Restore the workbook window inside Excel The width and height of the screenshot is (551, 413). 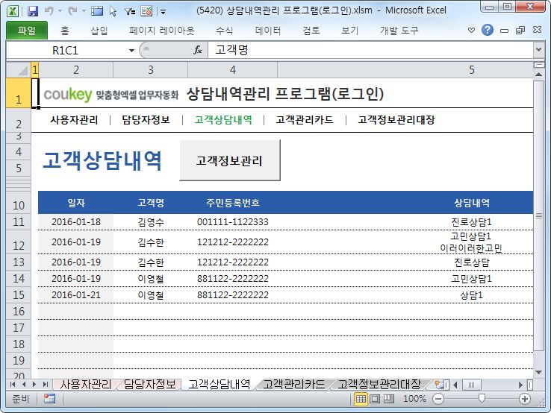520,31
